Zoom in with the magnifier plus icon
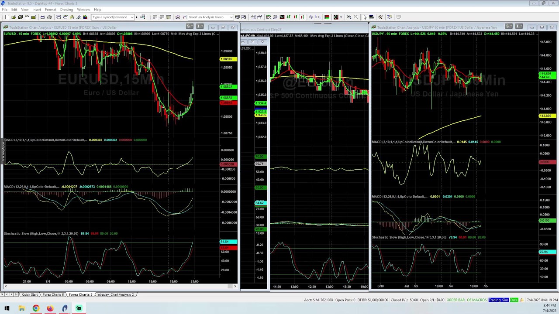Image resolution: width=559 pixels, height=314 pixels. click(349, 17)
